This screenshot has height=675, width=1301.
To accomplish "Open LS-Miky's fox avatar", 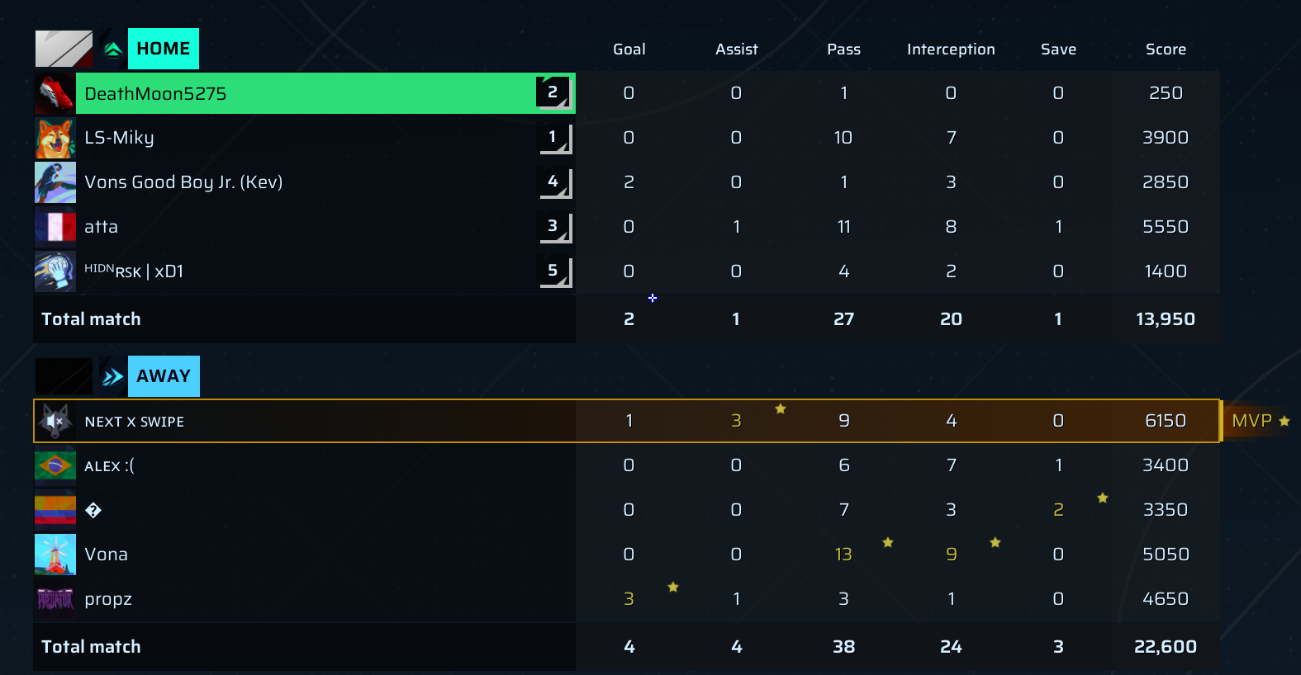I will point(55,138).
